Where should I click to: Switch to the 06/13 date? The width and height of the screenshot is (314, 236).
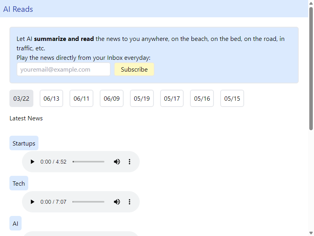point(51,99)
